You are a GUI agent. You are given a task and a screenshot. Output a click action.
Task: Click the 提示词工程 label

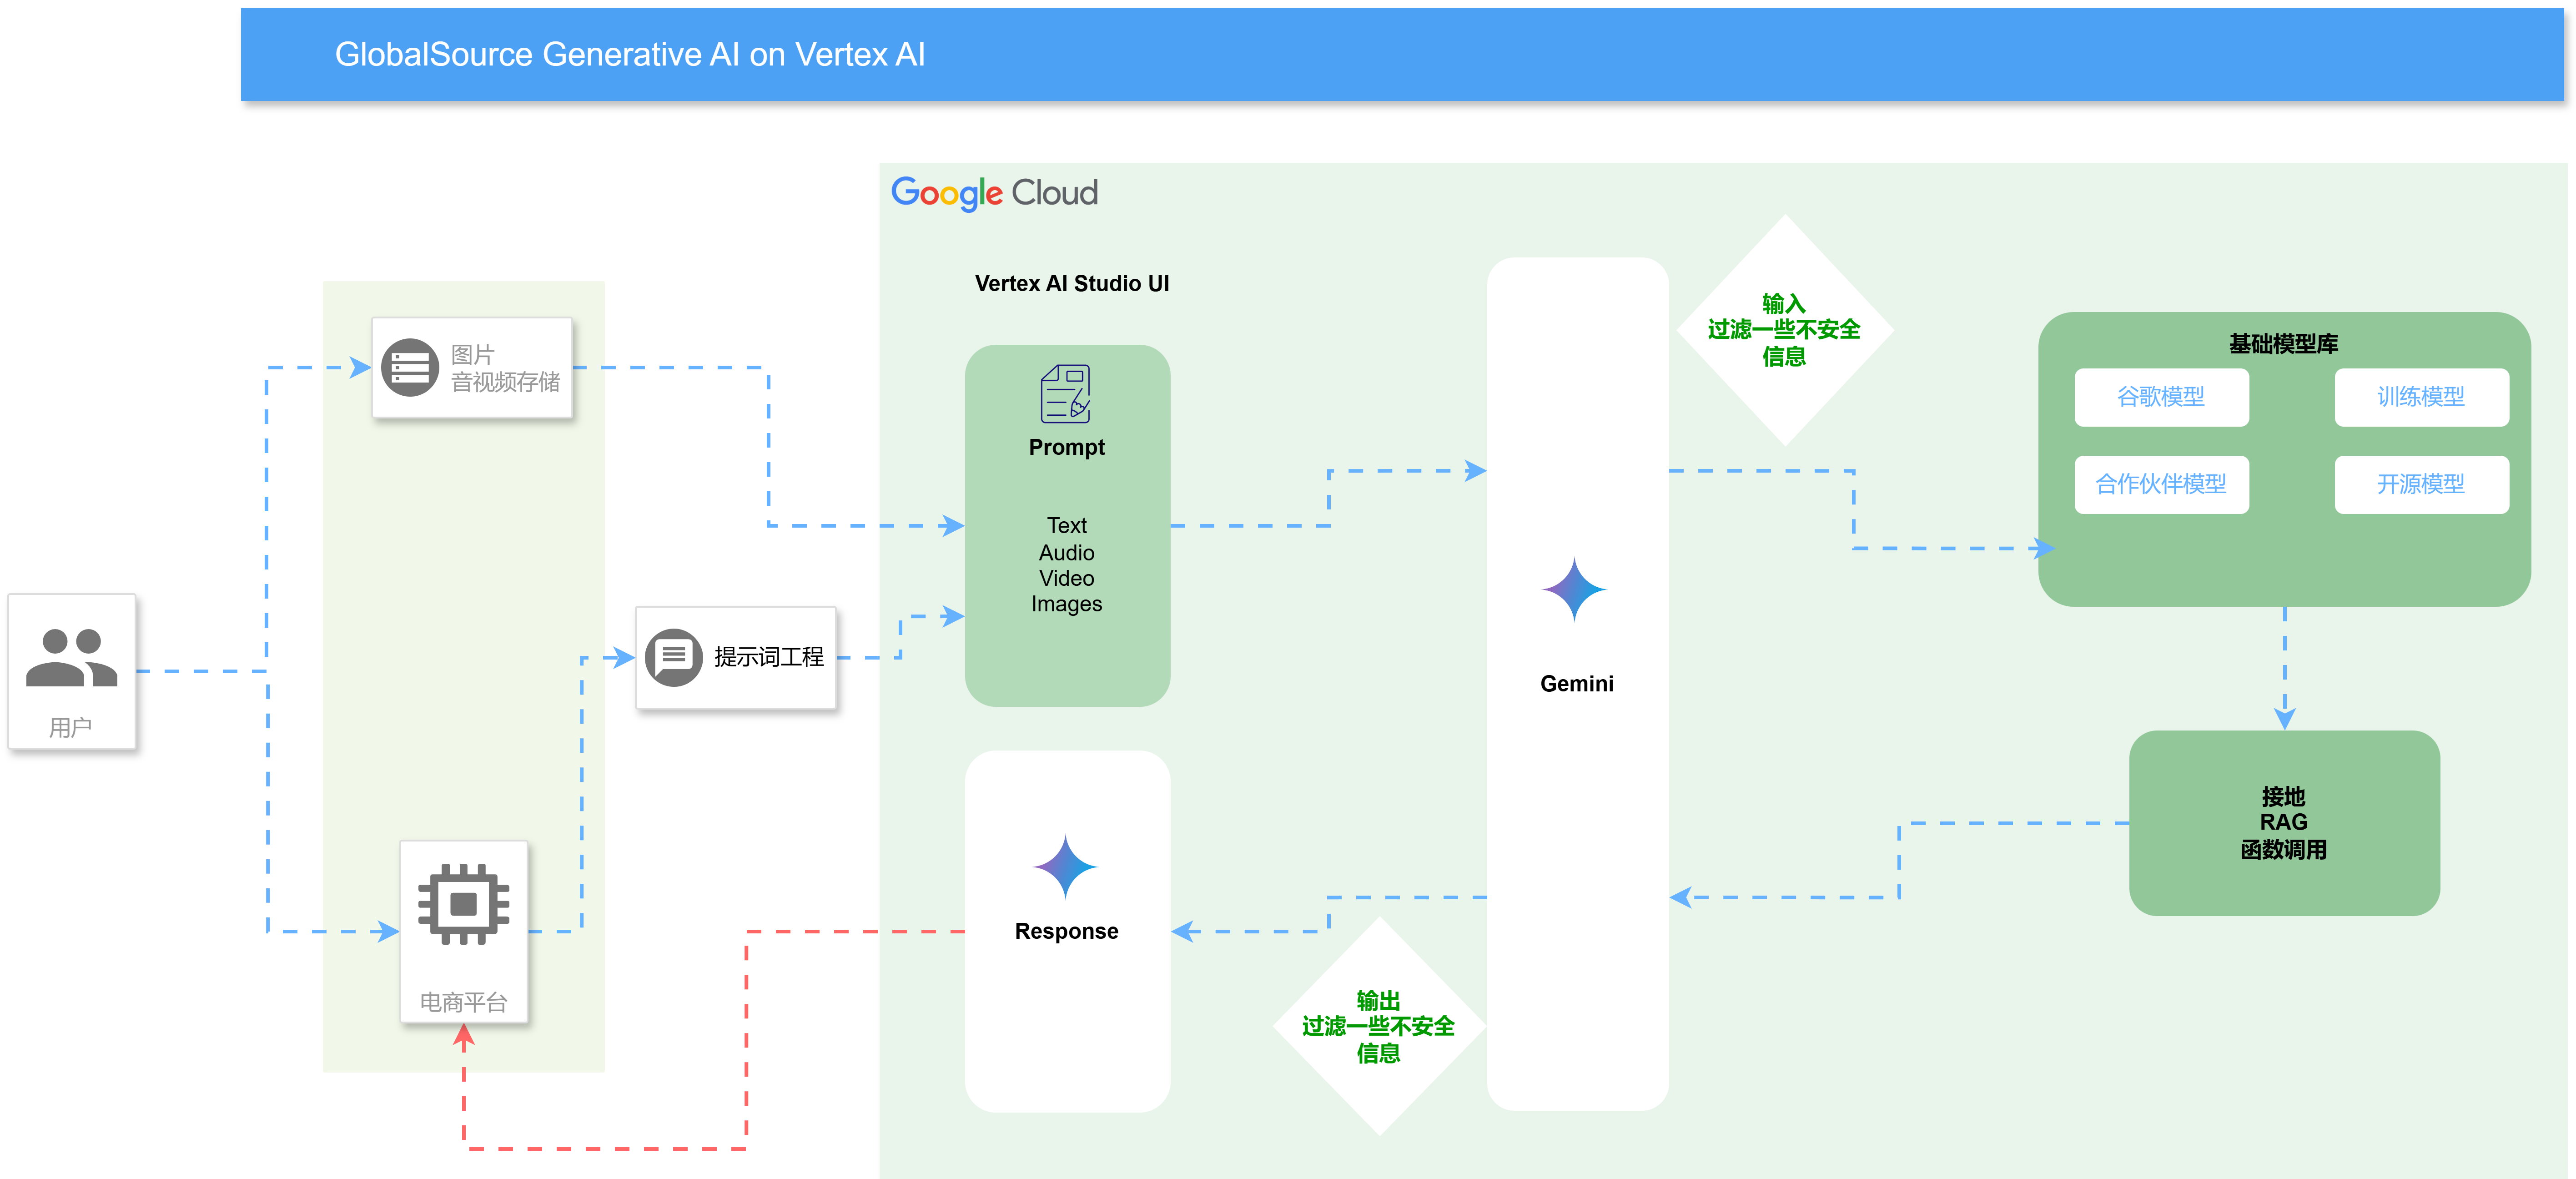769,657
